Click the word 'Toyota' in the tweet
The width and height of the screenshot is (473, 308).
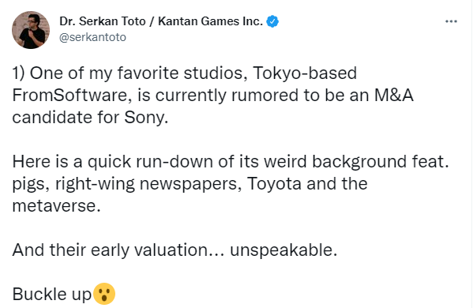tap(274, 184)
